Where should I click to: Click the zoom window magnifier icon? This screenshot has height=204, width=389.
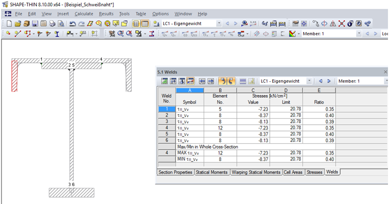tap(121, 33)
